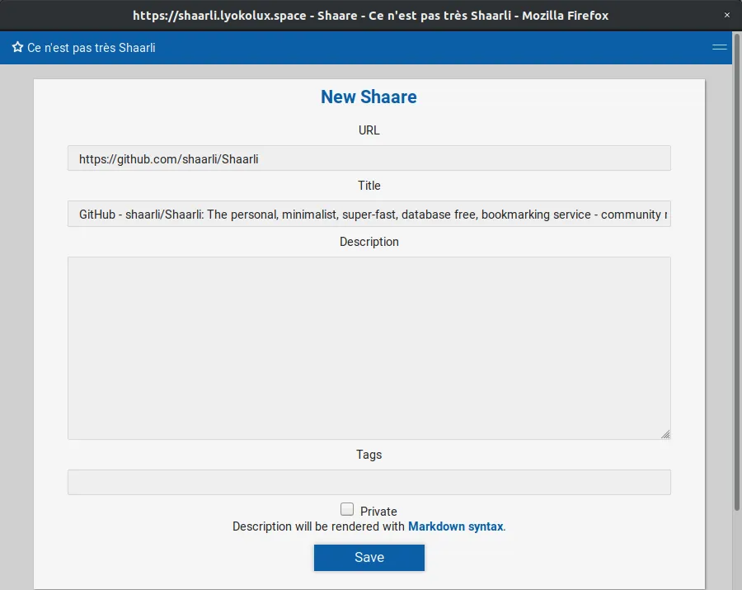This screenshot has height=590, width=742.
Task: Toggle Private visibility for this Shaare
Action: tap(347, 509)
